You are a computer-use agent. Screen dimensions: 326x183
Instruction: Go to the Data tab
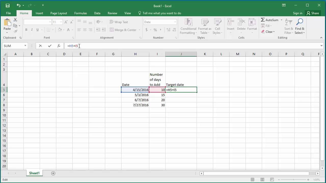tap(97, 13)
